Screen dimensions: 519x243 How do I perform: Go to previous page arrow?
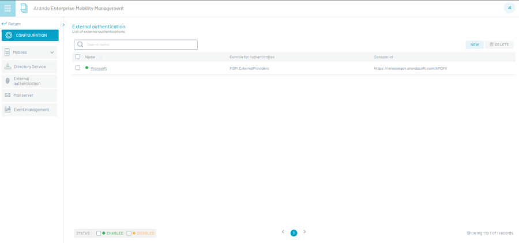(283, 231)
